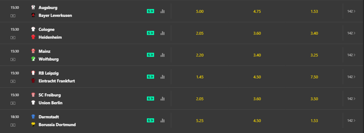View statistics bars for RB Leipzig match
Viewport: 364px width, 133px height.
(x=162, y=77)
